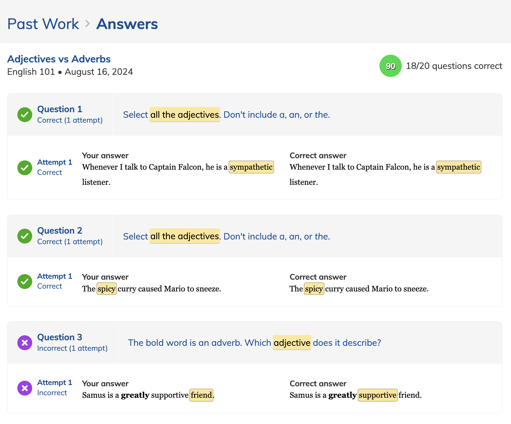Click the green 90 score badge
The image size is (511, 424).
pyautogui.click(x=391, y=66)
